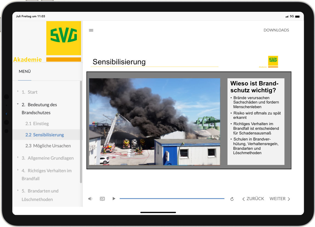This screenshot has height=227, width=315.
Task: Click bullet Brände verursachen Sachschäden
Action: click(255, 102)
